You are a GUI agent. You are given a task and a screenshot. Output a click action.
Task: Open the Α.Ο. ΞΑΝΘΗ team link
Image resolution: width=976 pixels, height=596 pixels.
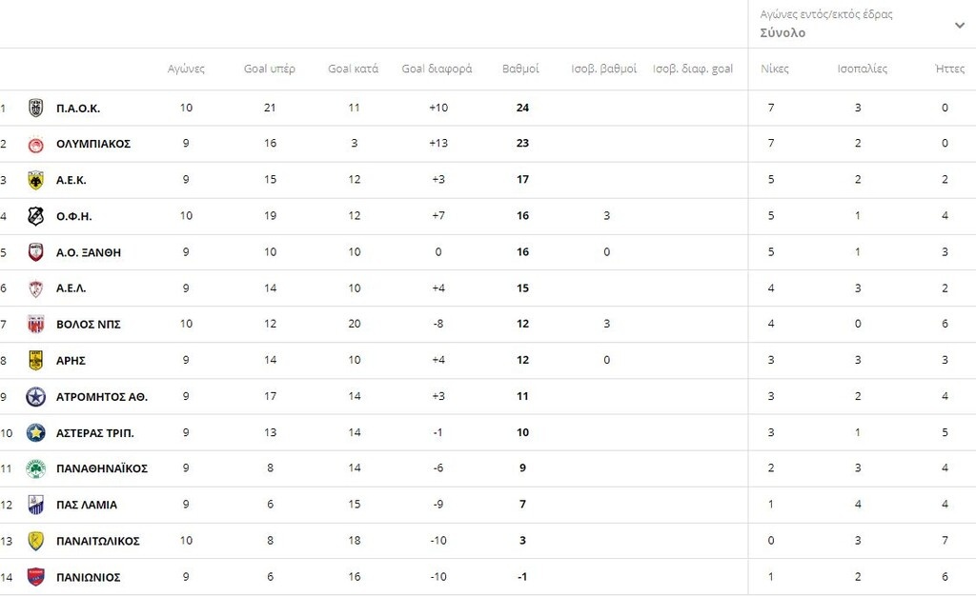tap(88, 252)
